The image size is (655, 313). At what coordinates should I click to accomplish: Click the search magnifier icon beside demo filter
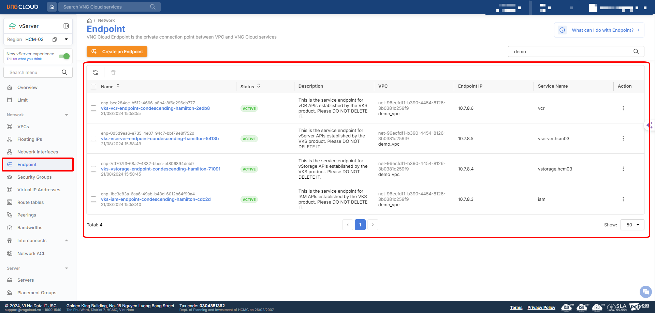pos(636,51)
